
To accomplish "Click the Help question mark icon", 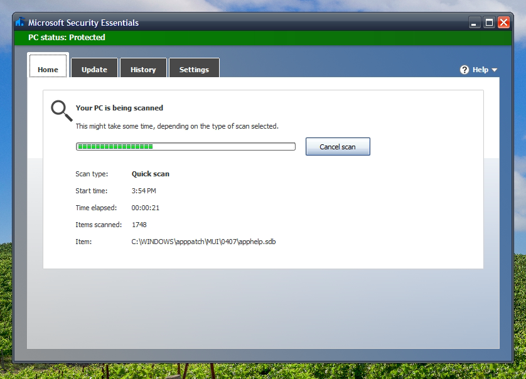I will pos(464,70).
